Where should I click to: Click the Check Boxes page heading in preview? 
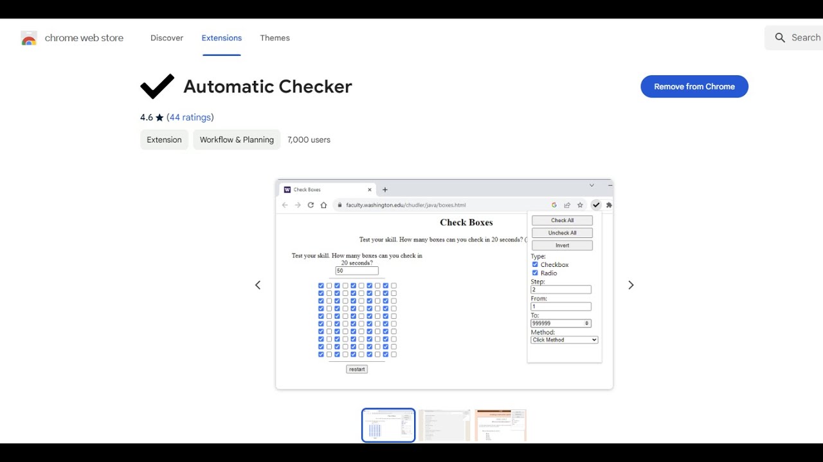[466, 223]
